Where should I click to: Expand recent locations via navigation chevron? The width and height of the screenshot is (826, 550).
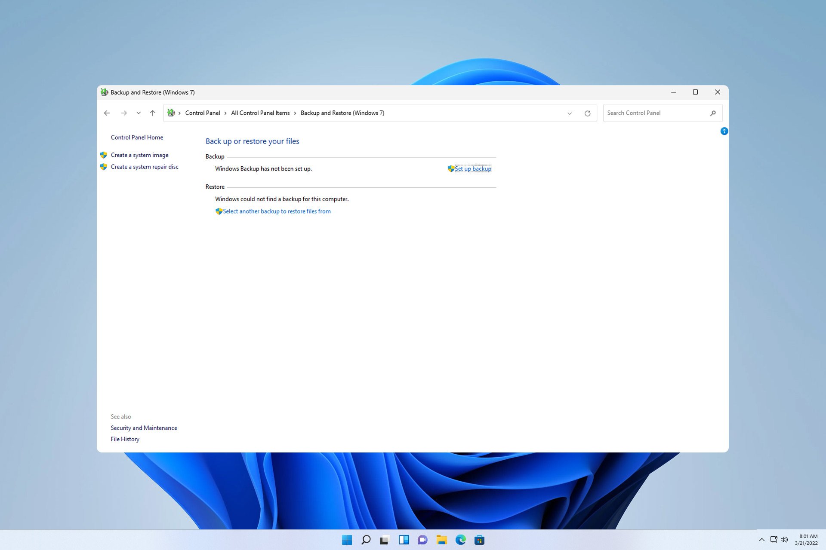click(138, 113)
